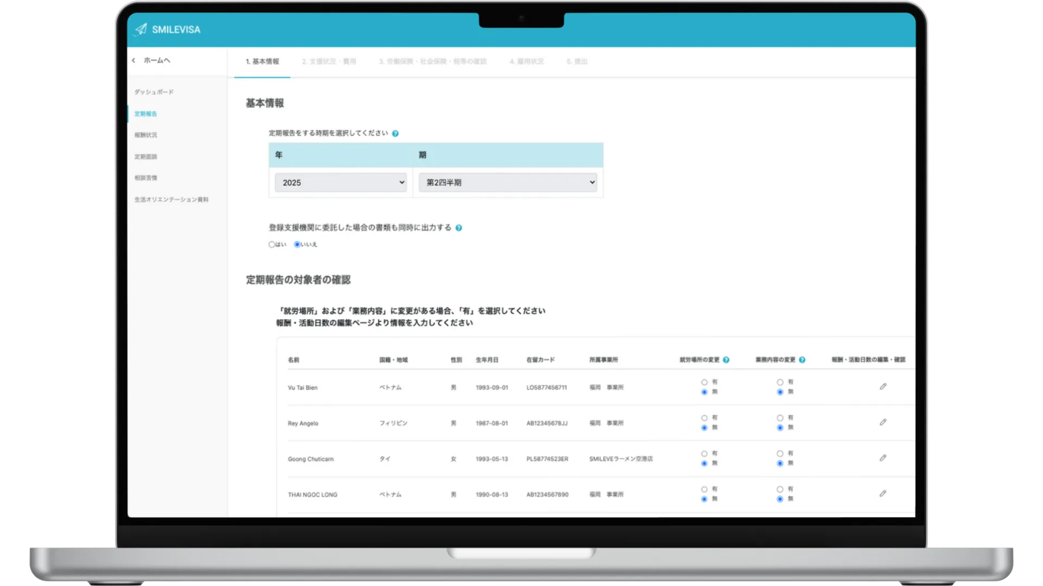Viewport: 1043px width, 586px height.
Task: Open the 第2四半期 quarter dropdown
Action: (x=507, y=182)
